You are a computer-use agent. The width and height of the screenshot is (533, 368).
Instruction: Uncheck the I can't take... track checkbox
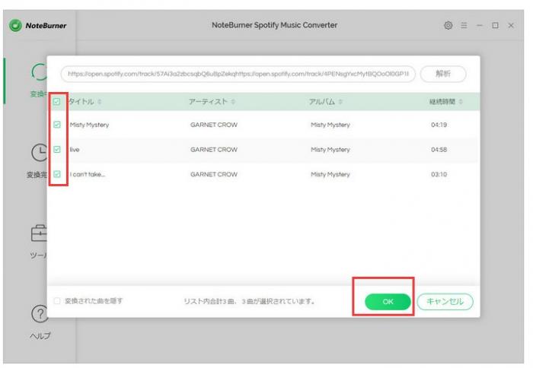pos(57,174)
